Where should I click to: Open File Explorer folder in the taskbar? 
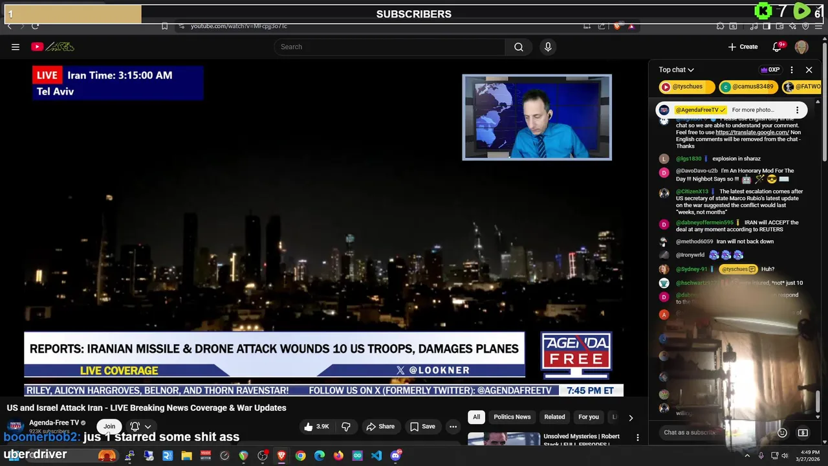click(186, 456)
